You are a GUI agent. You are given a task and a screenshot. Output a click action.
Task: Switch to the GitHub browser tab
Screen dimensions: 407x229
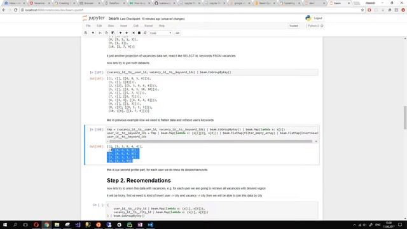(x=165, y=3)
